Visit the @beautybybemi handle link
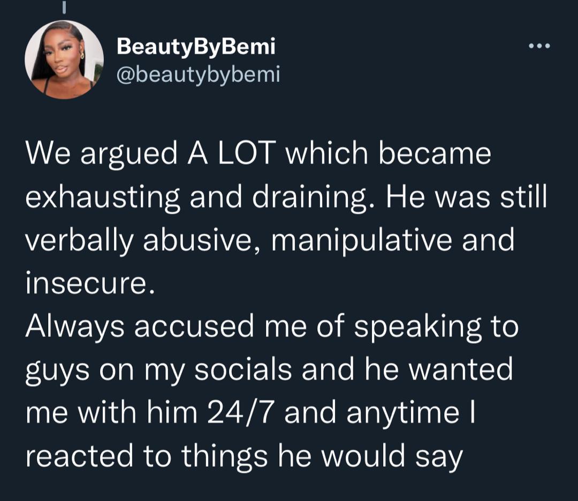Viewport: 578px width, 501px height. pyautogui.click(x=198, y=75)
